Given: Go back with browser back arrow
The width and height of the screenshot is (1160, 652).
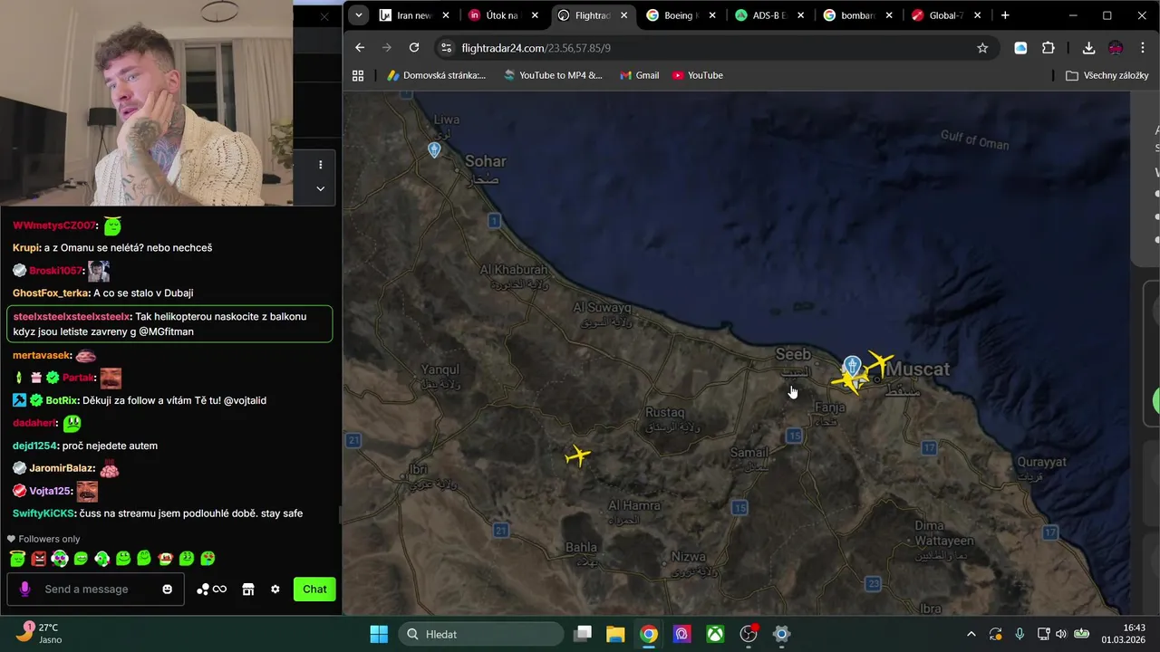Looking at the screenshot, I should pos(360,48).
